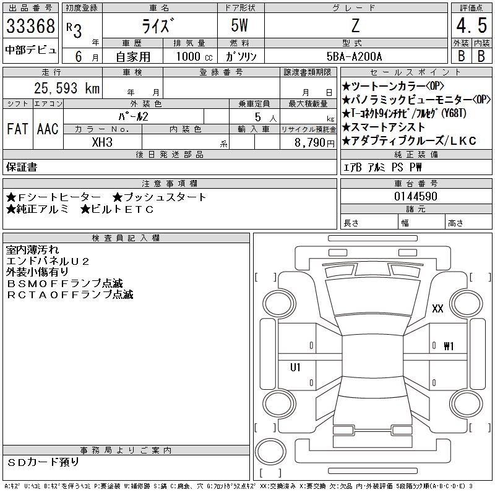Click the front-left wheel circle in diagram
The image size is (495, 495).
[x=279, y=304]
